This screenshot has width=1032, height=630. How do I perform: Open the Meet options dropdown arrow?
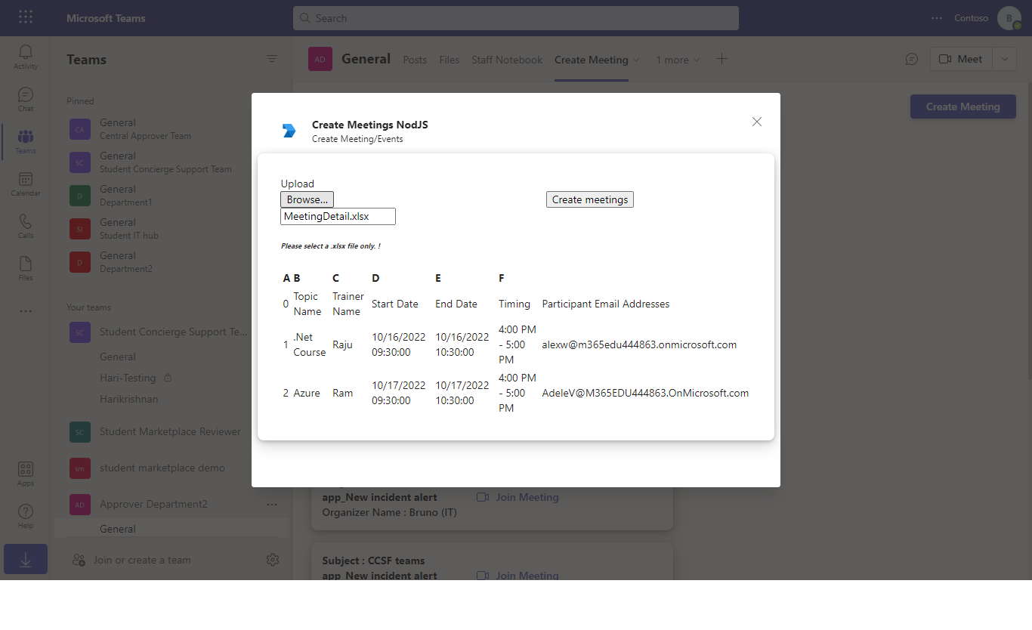pyautogui.click(x=1004, y=59)
